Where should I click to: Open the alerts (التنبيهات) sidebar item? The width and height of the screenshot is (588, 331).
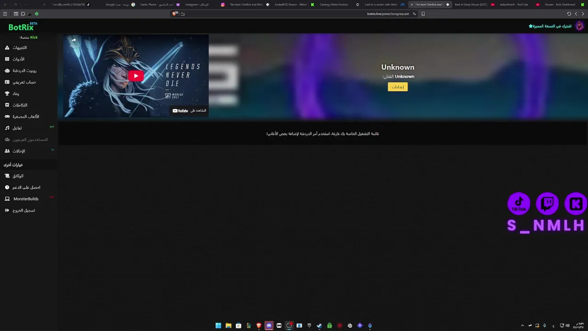click(x=28, y=48)
